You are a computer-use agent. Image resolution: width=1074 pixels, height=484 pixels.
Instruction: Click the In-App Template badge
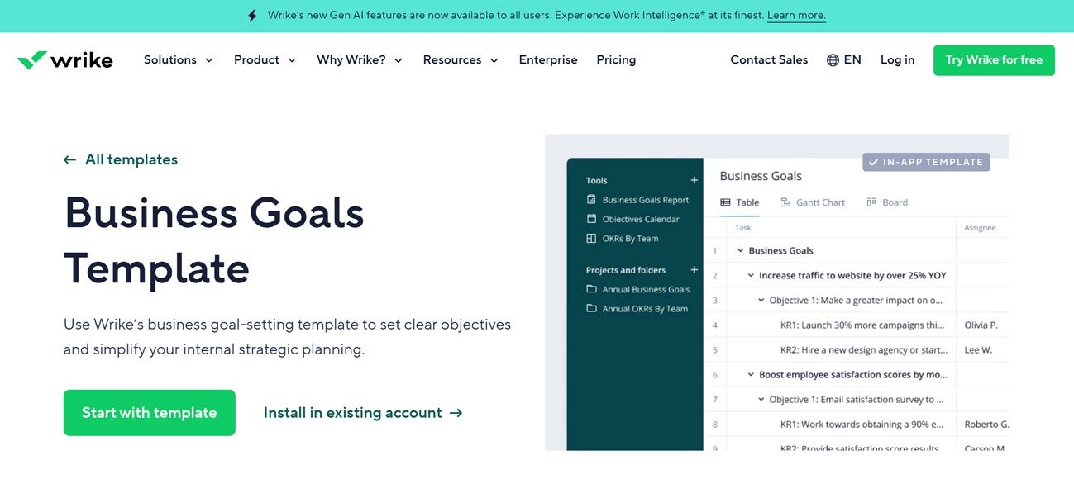(x=926, y=162)
